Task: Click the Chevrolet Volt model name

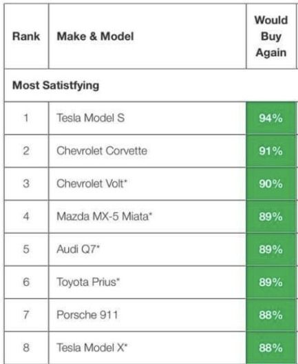Action: (92, 183)
